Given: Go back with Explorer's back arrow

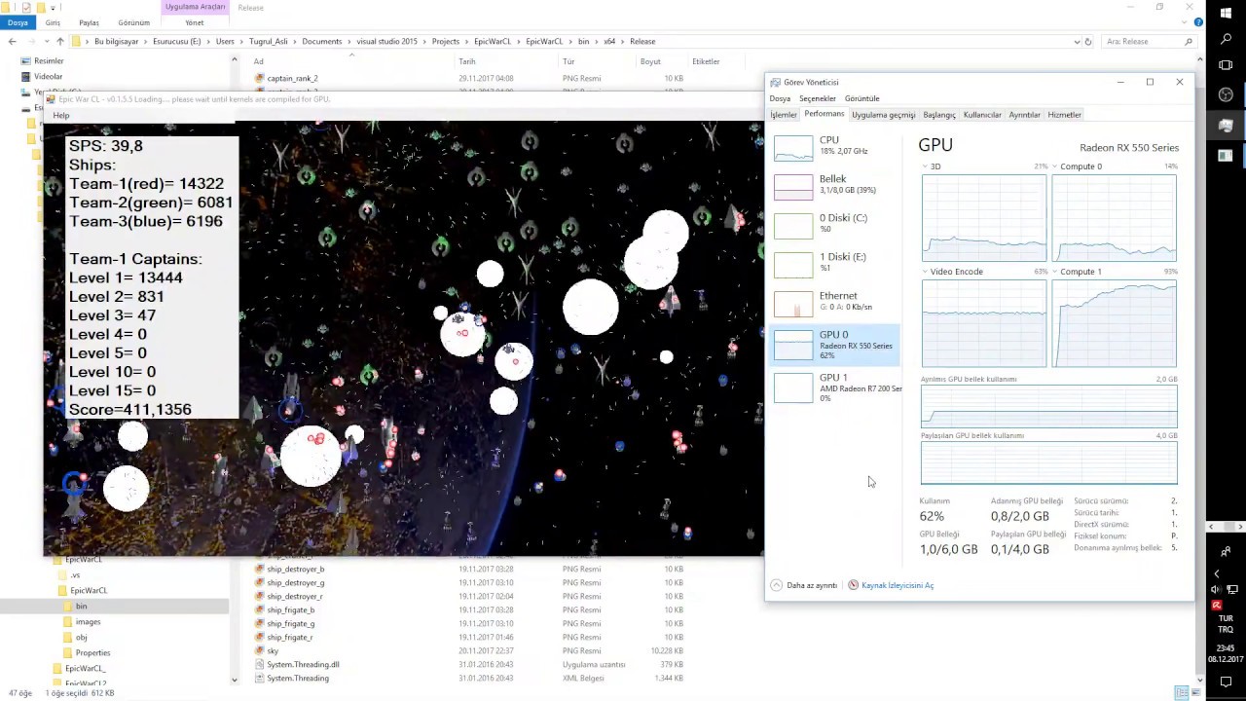Looking at the screenshot, I should (12, 41).
